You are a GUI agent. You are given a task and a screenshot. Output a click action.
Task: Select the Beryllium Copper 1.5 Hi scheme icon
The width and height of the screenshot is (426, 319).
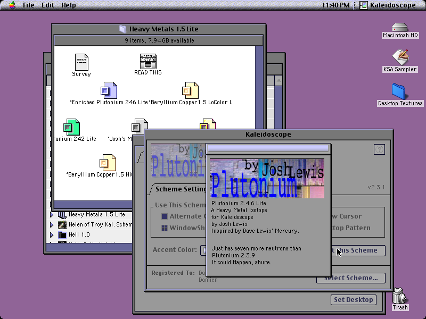point(108,163)
